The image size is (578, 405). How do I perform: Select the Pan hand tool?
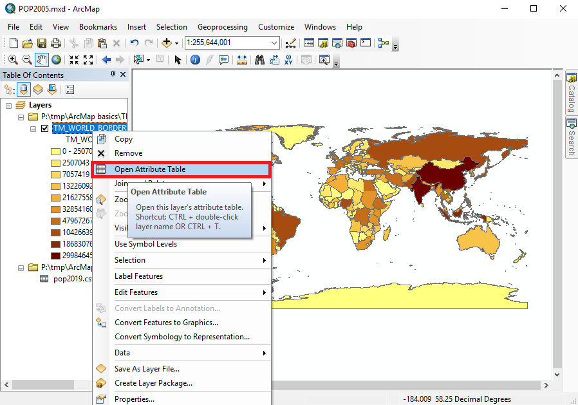42,60
